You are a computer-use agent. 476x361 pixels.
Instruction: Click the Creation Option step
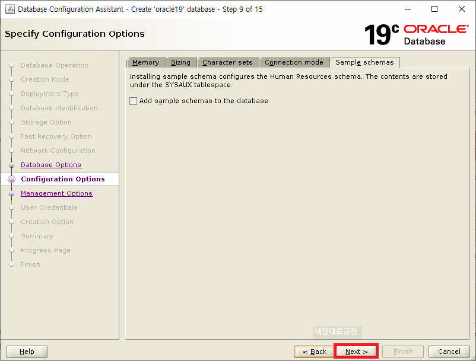[47, 222]
